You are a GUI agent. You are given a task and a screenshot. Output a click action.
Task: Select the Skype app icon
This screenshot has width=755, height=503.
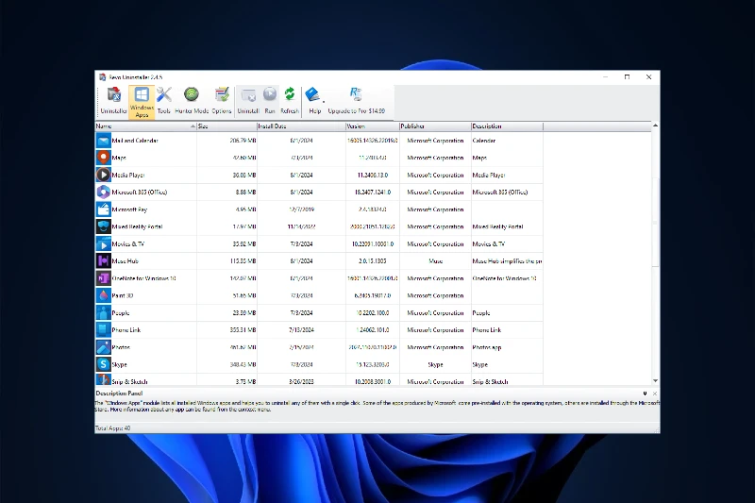click(103, 364)
